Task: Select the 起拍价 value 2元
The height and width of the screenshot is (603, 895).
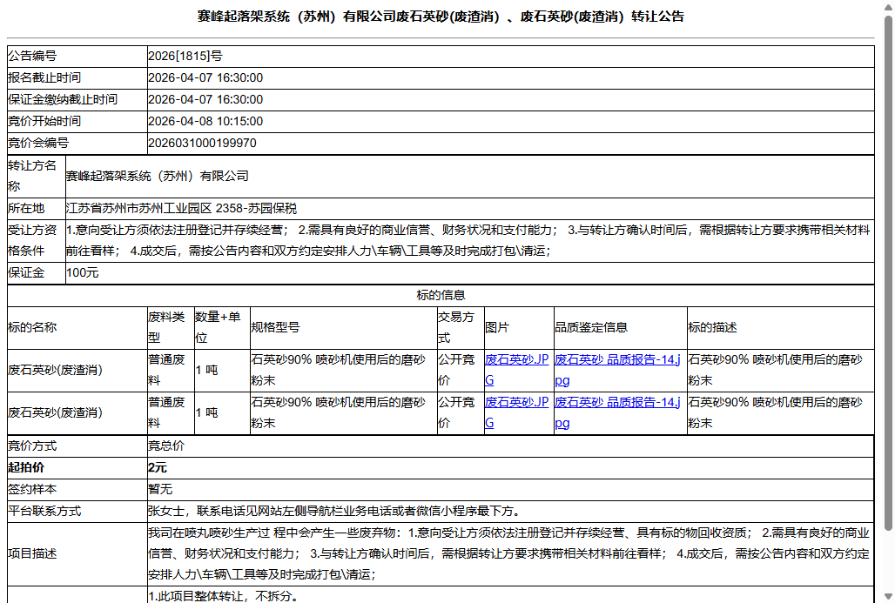Action: pyautogui.click(x=158, y=467)
